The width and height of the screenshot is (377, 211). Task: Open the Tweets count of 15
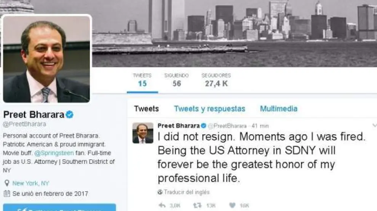coord(142,80)
